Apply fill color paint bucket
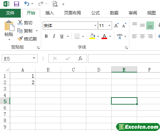The width and height of the screenshot is (160, 131). click(x=92, y=36)
